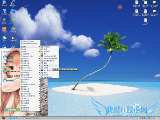Click the 关闭计算机 shut down button
Screen dimensions: 160x120
(41, 114)
